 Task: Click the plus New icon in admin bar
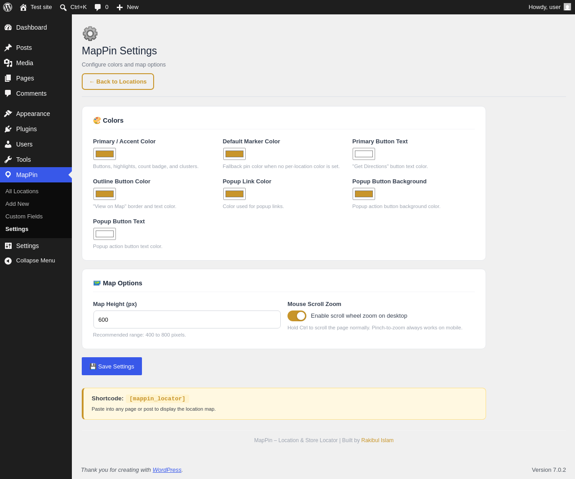point(119,7)
